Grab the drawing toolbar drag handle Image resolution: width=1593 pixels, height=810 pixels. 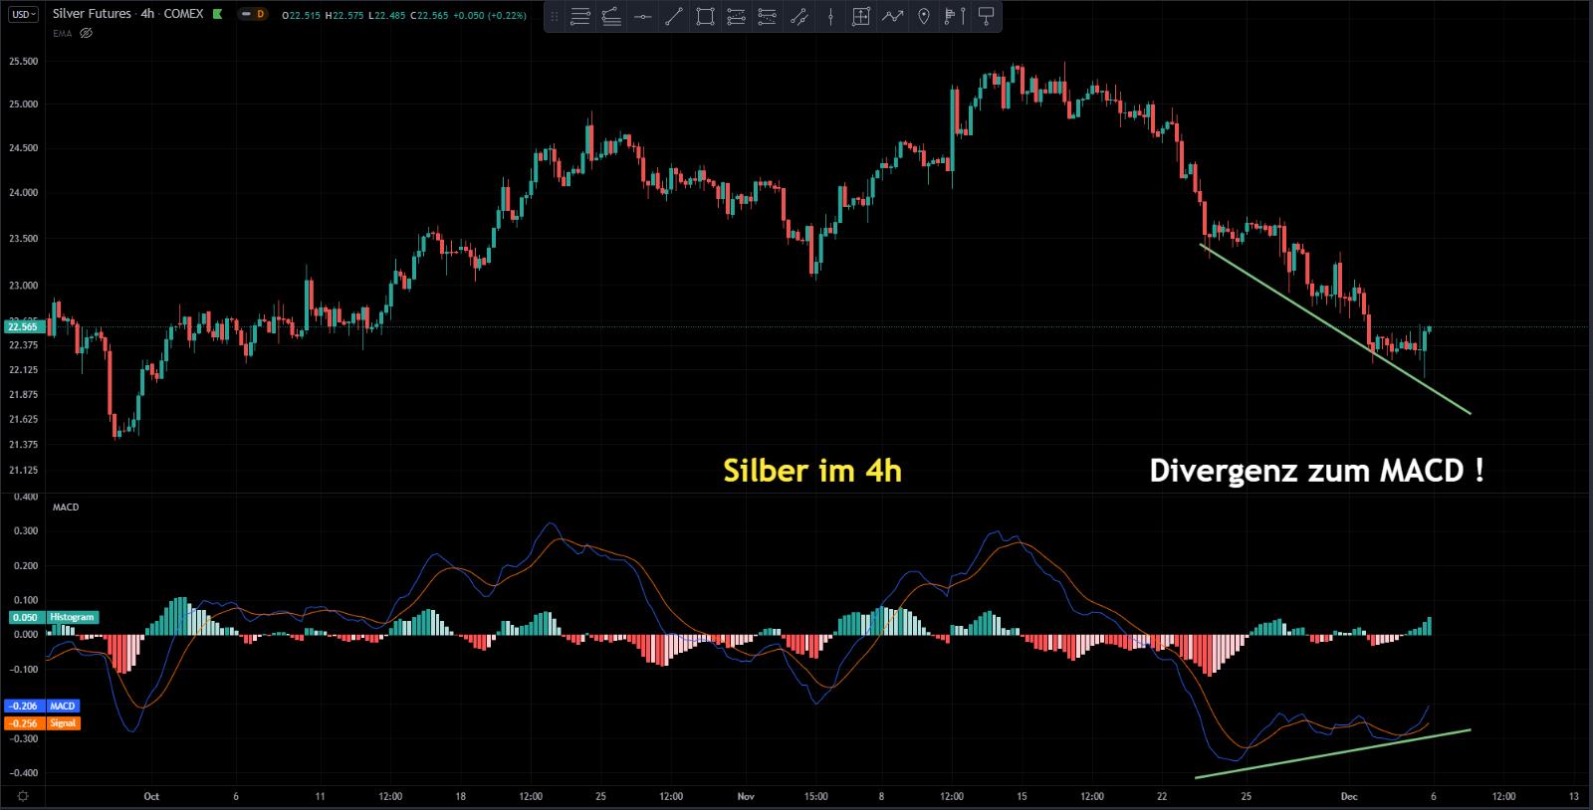(x=555, y=16)
